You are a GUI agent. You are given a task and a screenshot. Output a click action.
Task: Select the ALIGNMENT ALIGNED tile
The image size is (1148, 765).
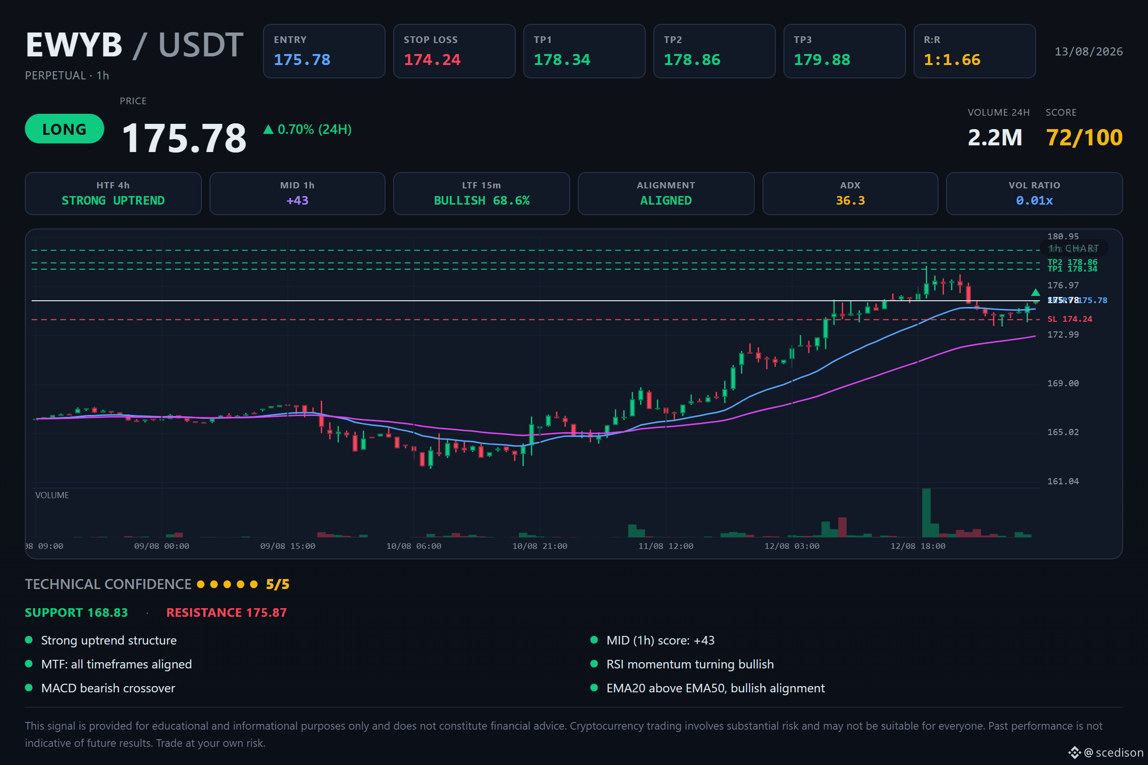click(666, 194)
